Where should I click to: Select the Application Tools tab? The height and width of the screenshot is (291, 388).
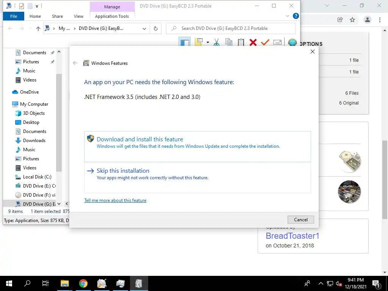[x=112, y=16]
